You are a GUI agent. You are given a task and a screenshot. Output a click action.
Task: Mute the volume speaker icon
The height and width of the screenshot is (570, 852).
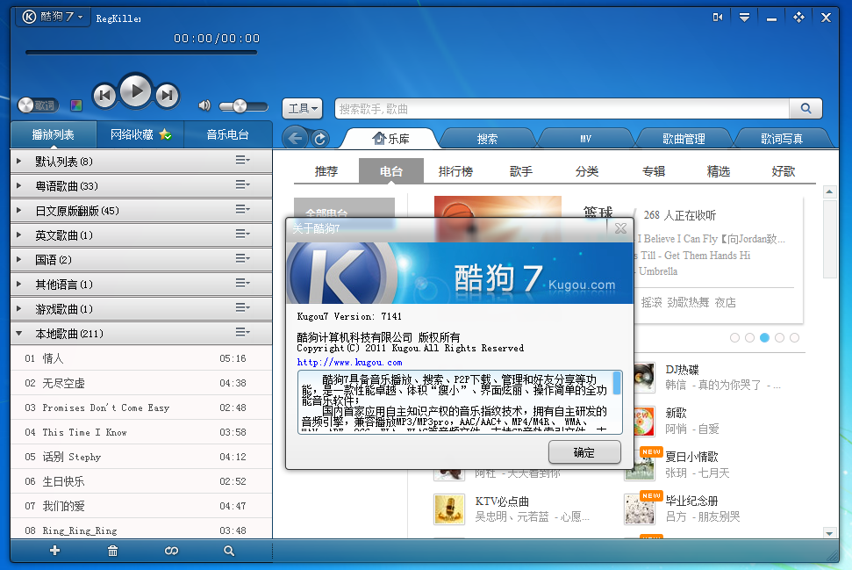tap(204, 105)
